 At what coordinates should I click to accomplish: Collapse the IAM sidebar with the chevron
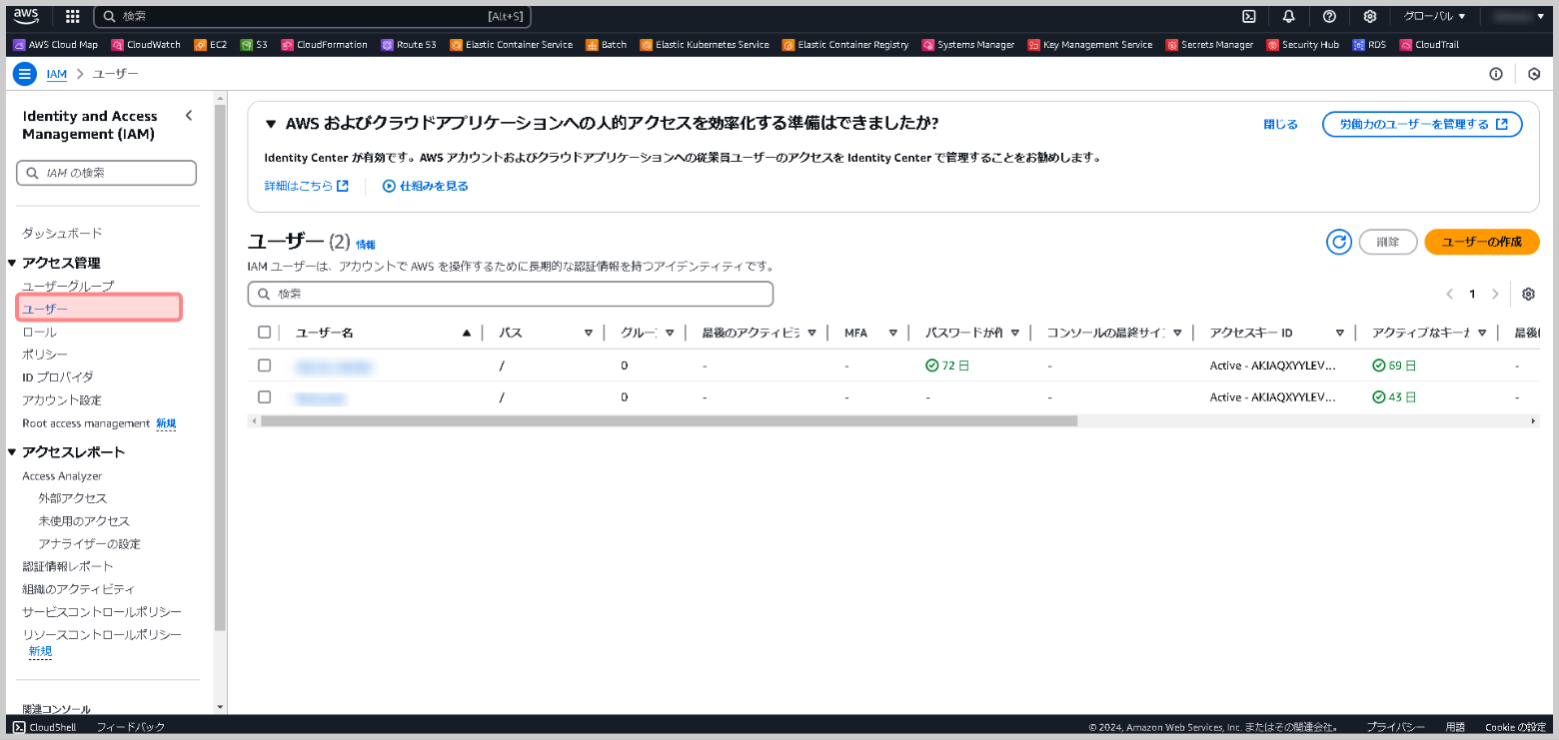pos(189,116)
